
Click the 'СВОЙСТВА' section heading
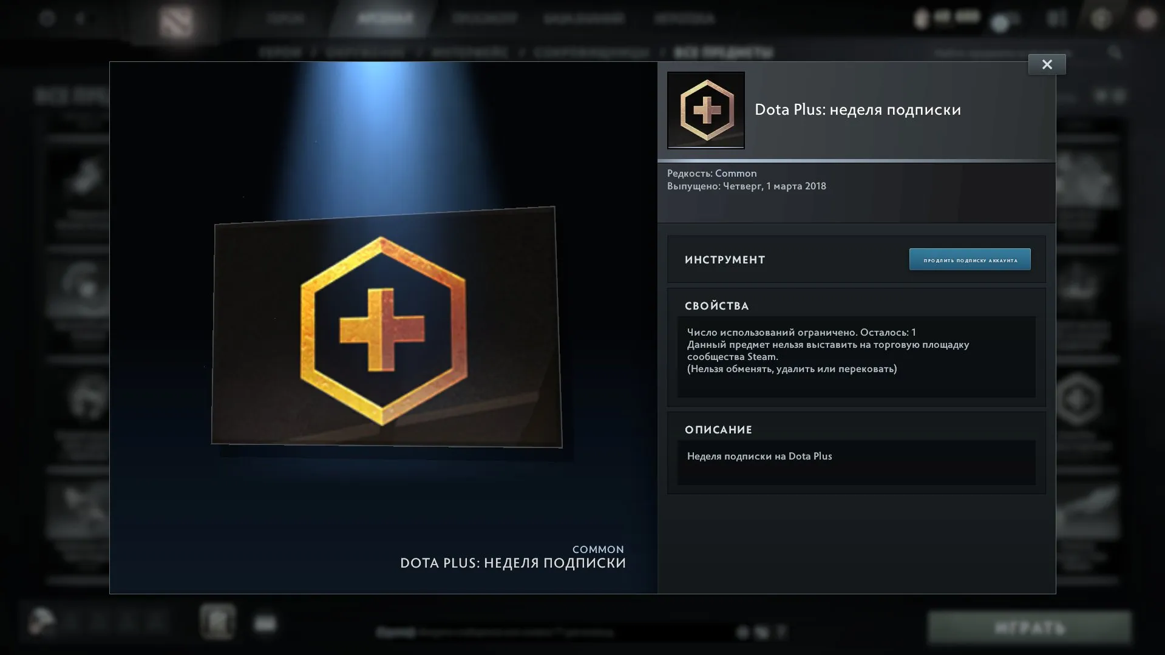coord(717,306)
